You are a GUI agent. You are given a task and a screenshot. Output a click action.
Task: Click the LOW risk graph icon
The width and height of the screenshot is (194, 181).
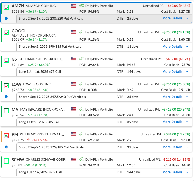coord(6,86)
